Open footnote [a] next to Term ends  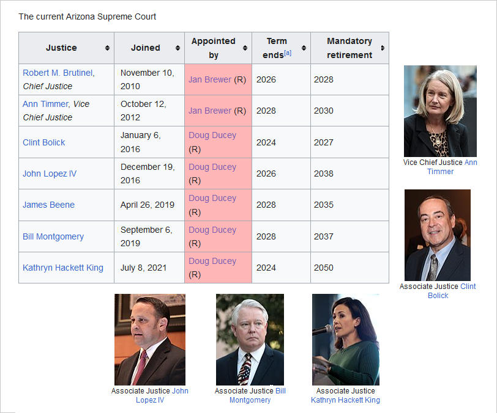(288, 53)
